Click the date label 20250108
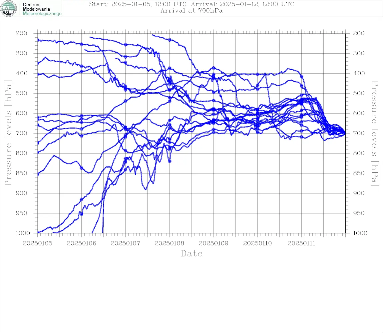The image size is (383, 333). click(169, 243)
